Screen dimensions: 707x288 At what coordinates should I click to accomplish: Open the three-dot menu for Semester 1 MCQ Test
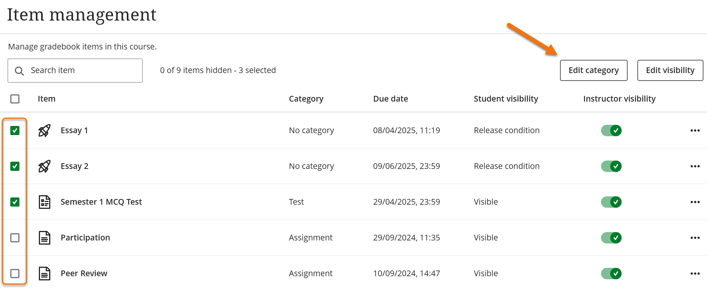(695, 202)
